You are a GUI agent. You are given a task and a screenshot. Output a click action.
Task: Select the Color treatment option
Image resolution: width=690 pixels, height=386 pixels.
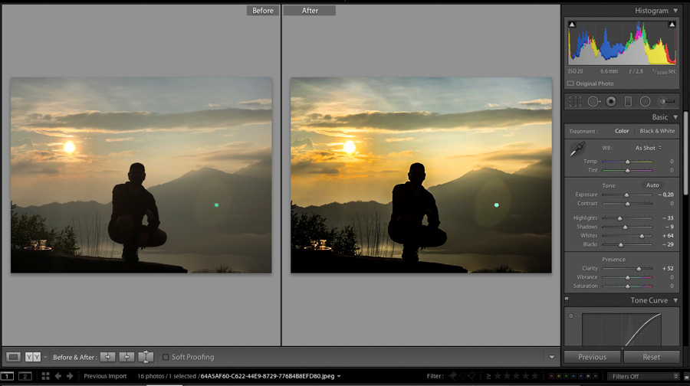(622, 131)
